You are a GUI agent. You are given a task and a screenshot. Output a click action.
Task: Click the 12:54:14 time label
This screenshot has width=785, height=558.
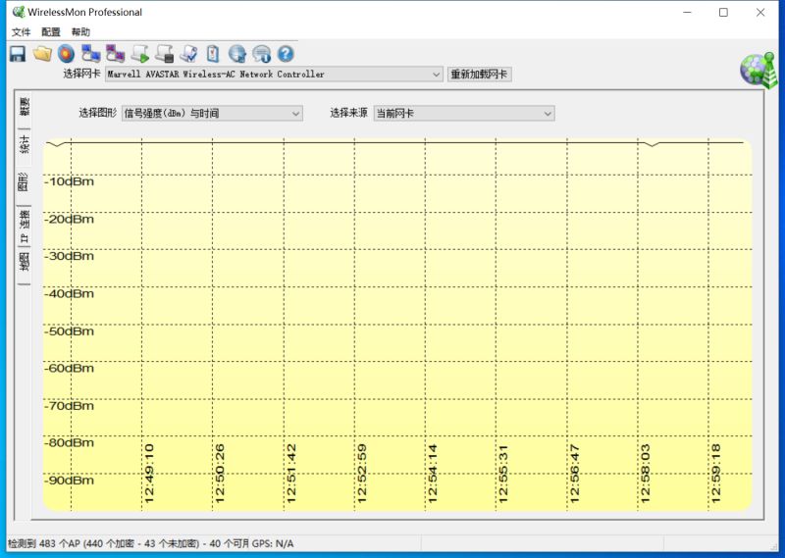pyautogui.click(x=433, y=474)
